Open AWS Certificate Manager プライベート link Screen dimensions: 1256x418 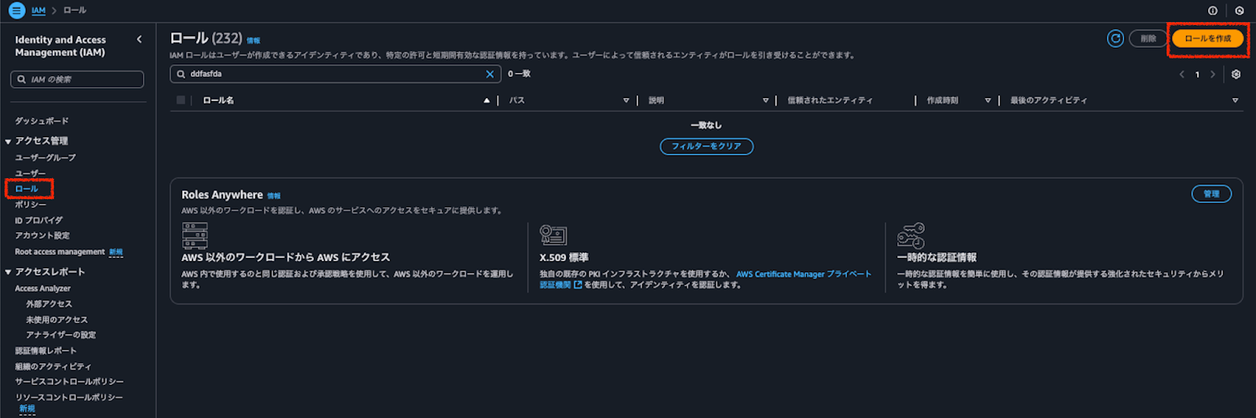click(804, 274)
